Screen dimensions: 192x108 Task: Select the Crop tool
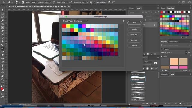(x=3, y=24)
